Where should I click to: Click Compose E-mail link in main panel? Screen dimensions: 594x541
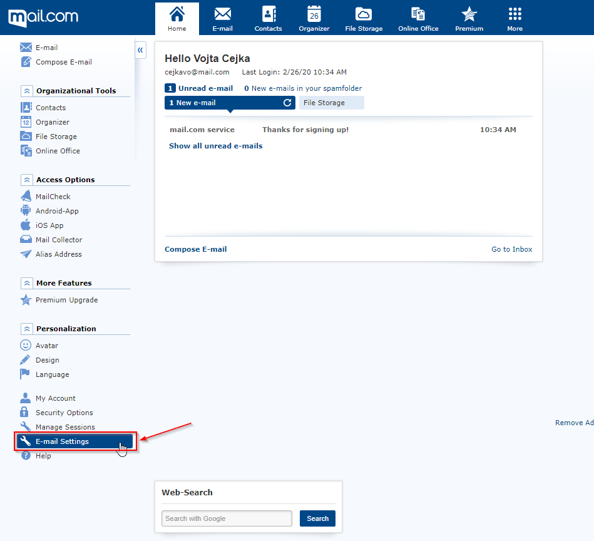tap(196, 249)
